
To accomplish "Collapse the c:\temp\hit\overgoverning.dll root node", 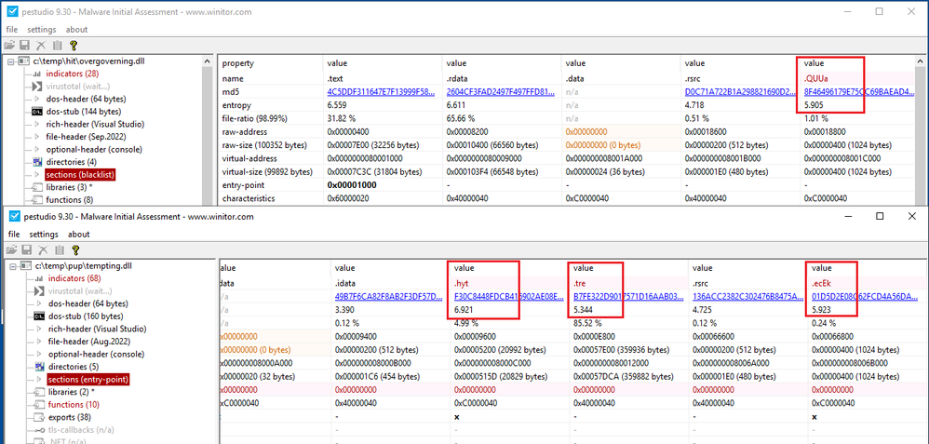I will click(10, 61).
